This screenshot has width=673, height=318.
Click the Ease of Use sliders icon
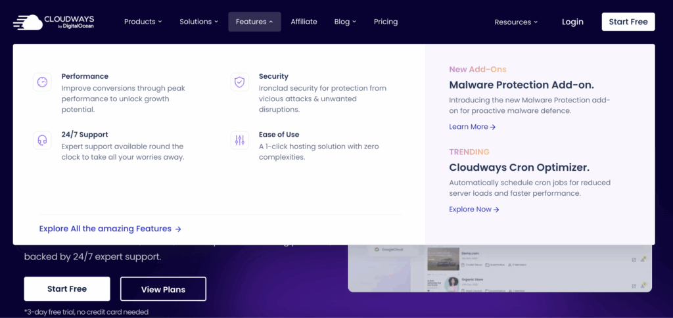[239, 141]
